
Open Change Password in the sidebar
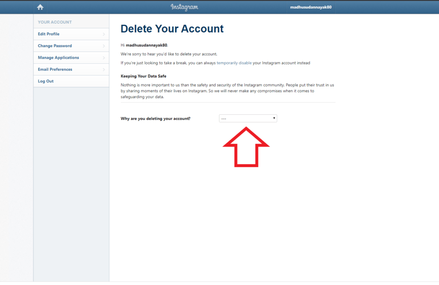[72, 45]
